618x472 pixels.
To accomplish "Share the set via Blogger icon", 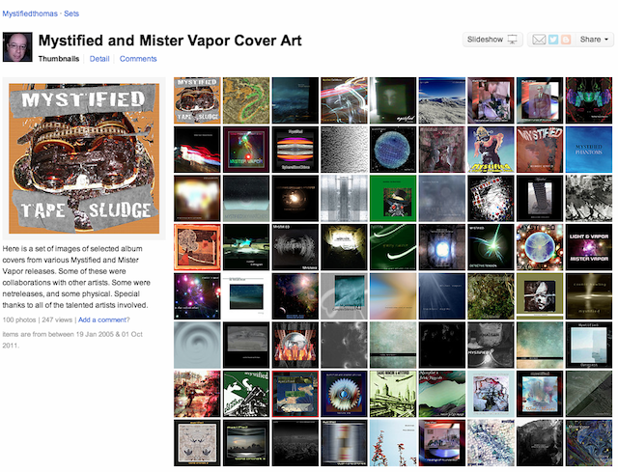I will [566, 40].
